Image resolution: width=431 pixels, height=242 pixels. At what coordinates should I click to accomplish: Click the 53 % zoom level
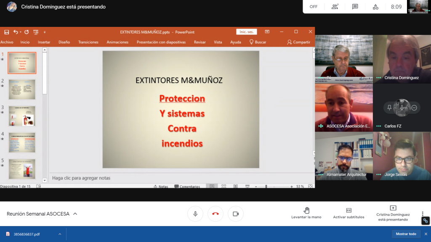click(x=300, y=187)
